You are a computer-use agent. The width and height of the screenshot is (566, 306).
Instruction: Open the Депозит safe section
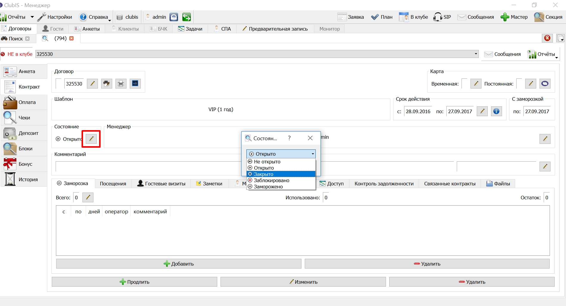point(24,133)
